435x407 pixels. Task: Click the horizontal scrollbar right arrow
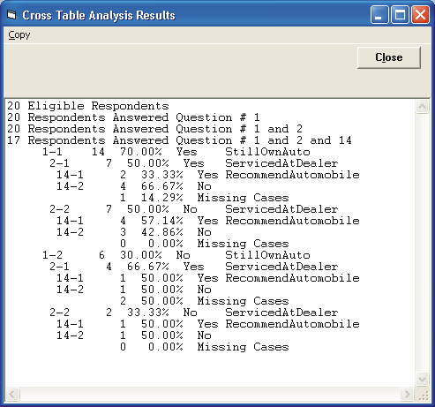click(407, 394)
